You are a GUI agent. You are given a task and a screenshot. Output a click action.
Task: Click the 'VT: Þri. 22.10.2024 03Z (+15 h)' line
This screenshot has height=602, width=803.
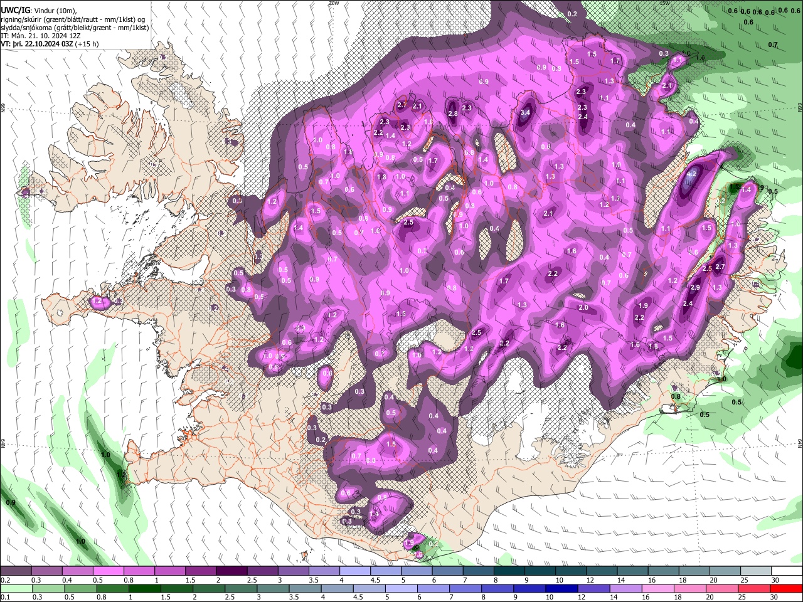tap(50, 45)
